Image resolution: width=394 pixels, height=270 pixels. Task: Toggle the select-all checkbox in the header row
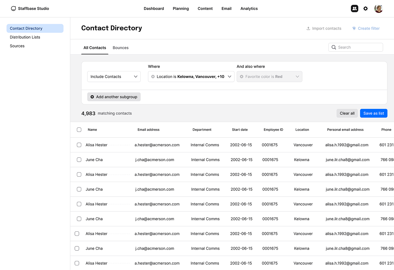(x=79, y=130)
